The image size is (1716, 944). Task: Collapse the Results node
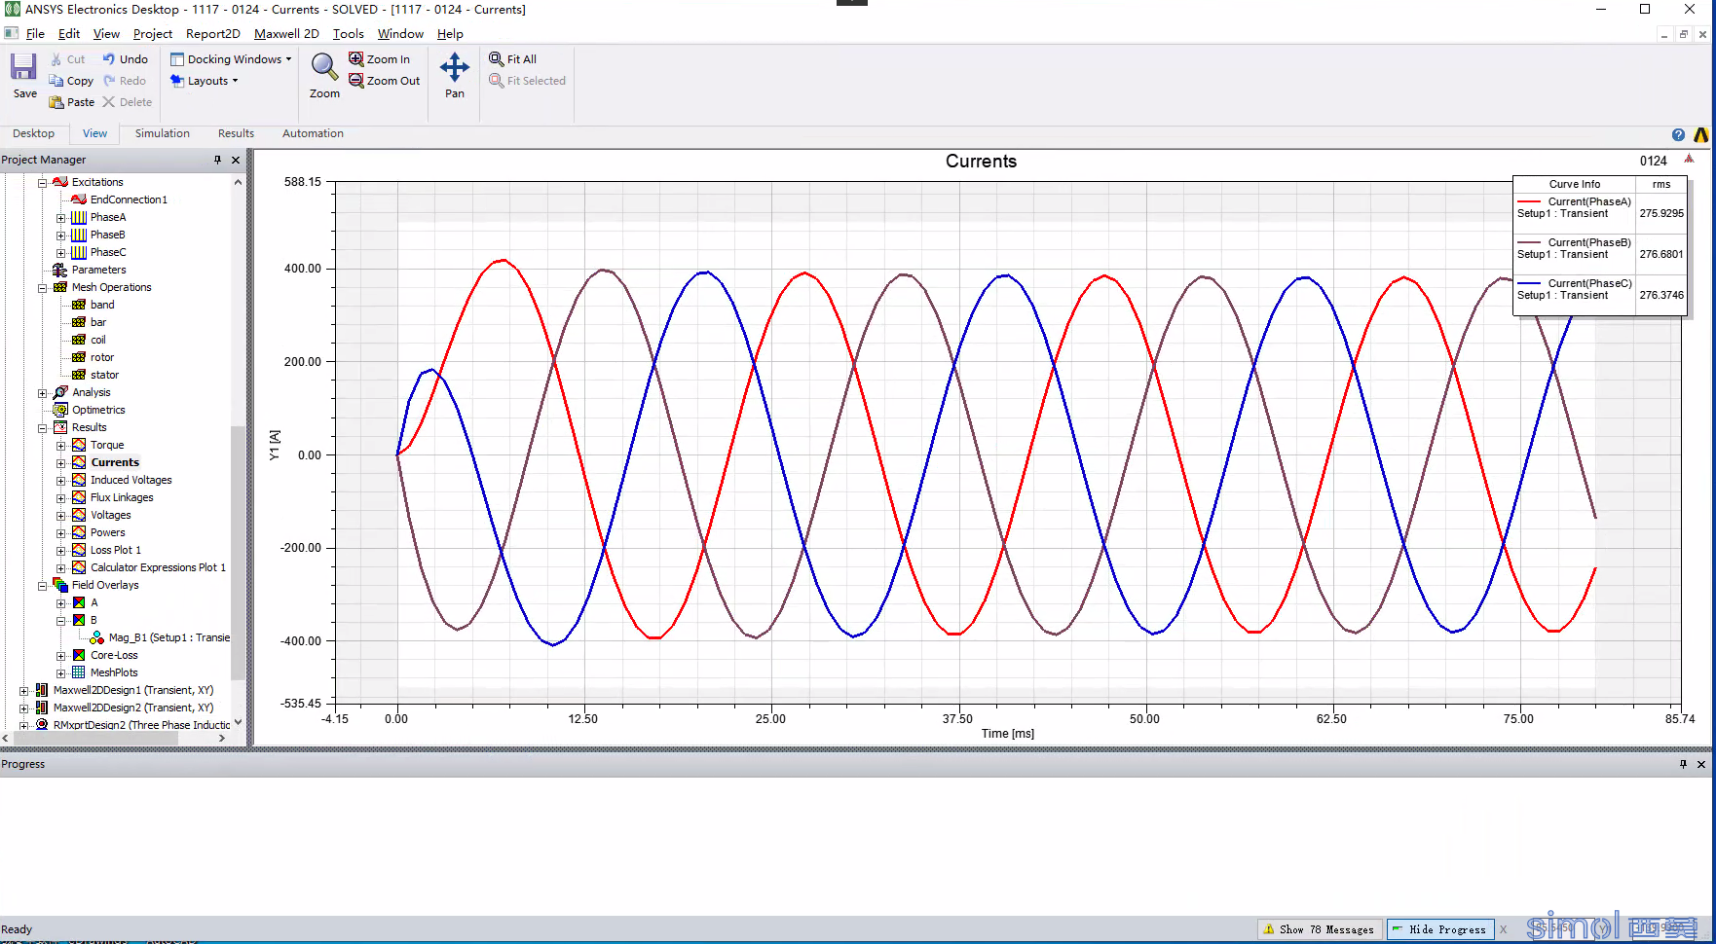click(43, 427)
